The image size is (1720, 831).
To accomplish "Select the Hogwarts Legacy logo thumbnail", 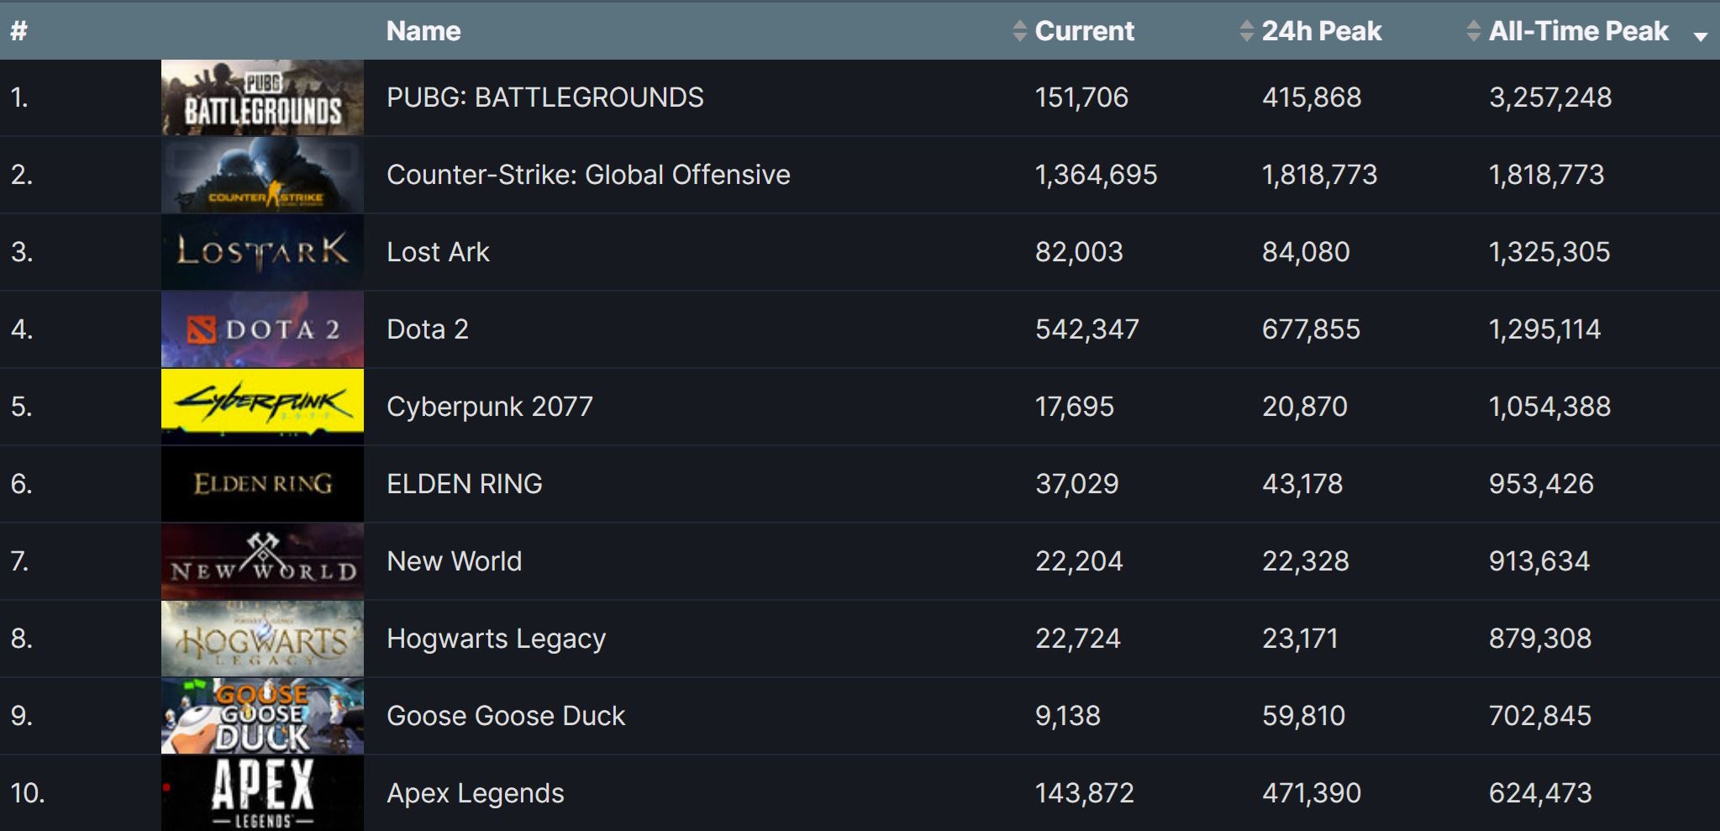I will tap(262, 639).
